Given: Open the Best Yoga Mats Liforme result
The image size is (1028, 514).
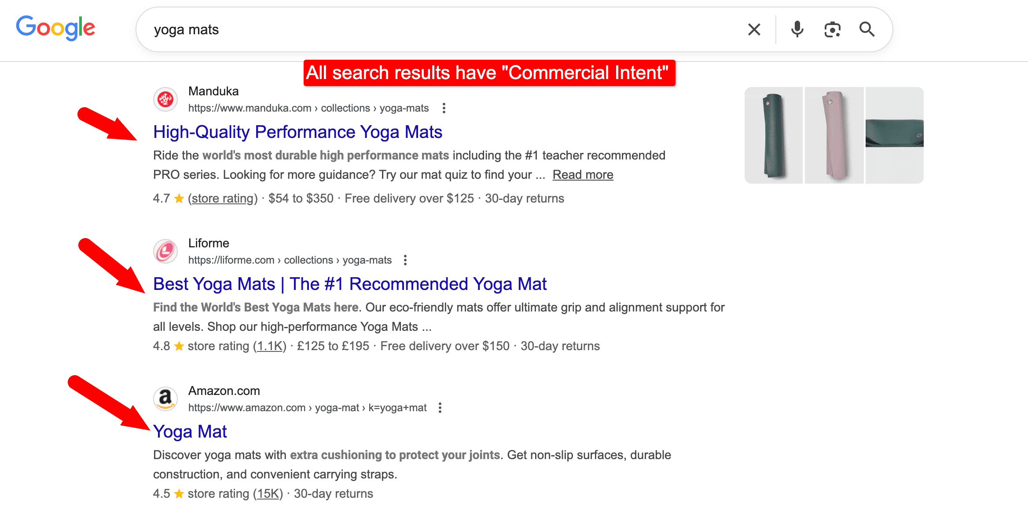Looking at the screenshot, I should (349, 284).
